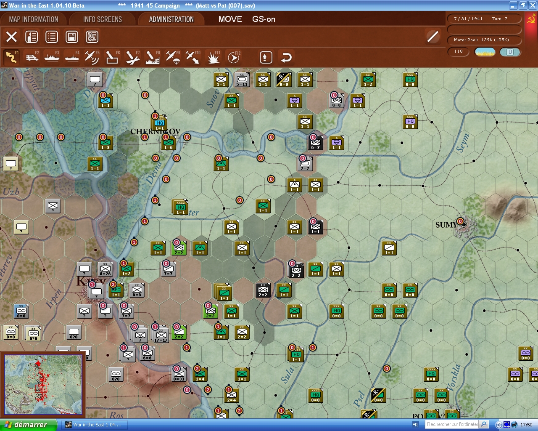
Task: Click the brick-pattern icon
Action: point(92,37)
